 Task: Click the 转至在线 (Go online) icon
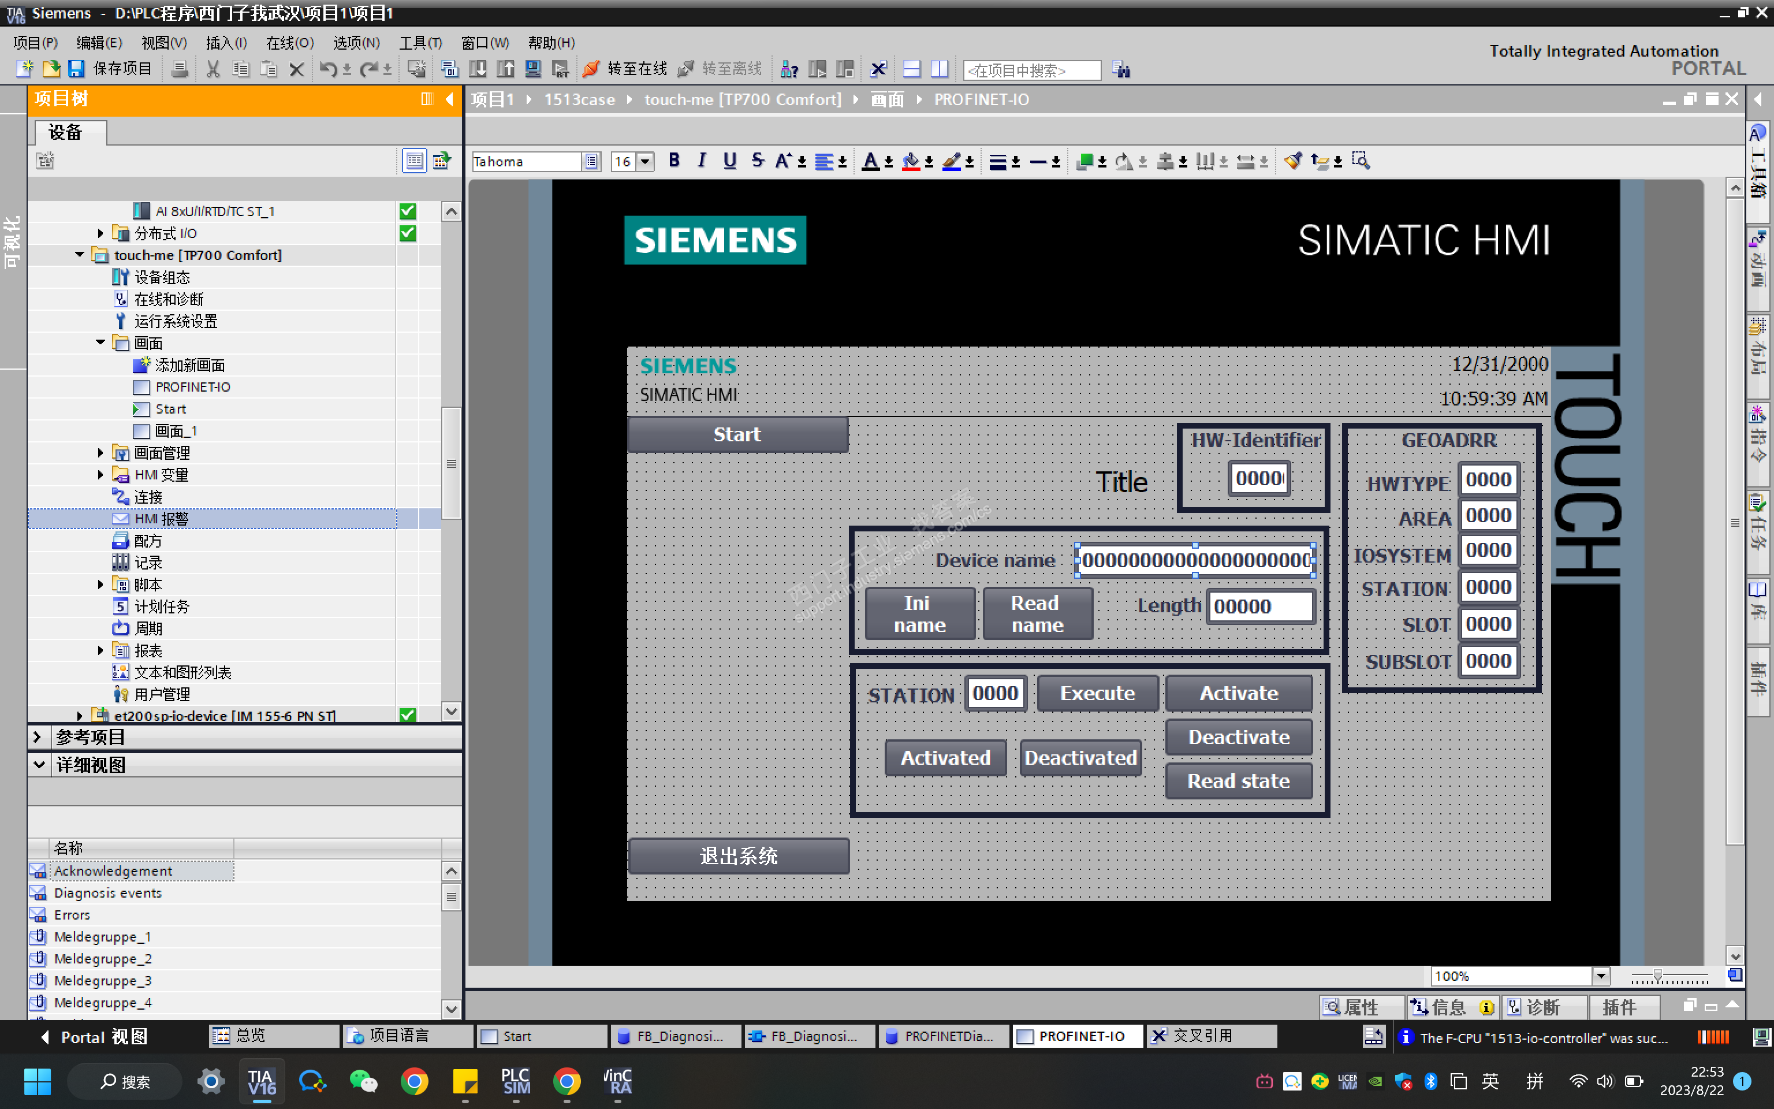(x=591, y=69)
